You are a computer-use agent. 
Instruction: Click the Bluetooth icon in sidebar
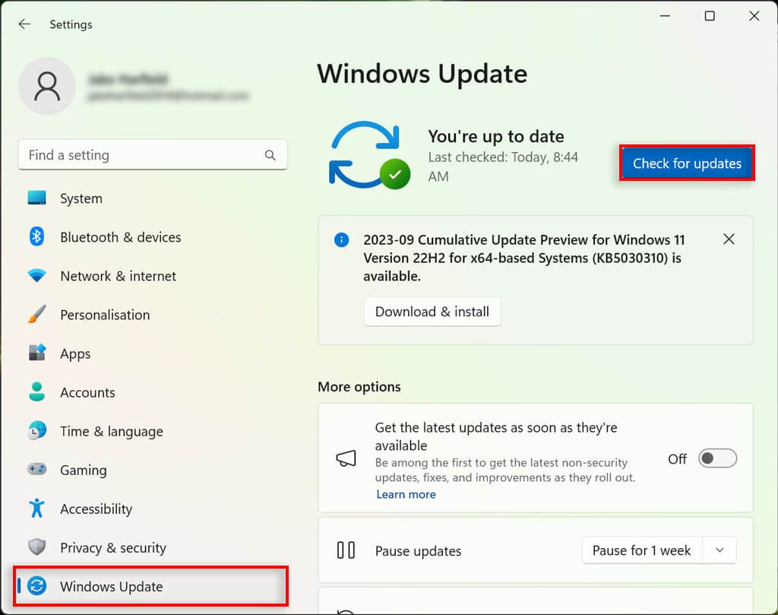(x=36, y=236)
